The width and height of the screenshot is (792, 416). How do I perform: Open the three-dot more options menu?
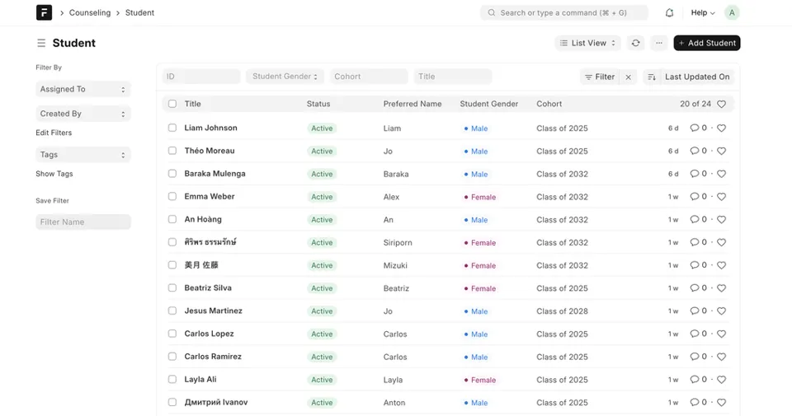click(x=658, y=43)
